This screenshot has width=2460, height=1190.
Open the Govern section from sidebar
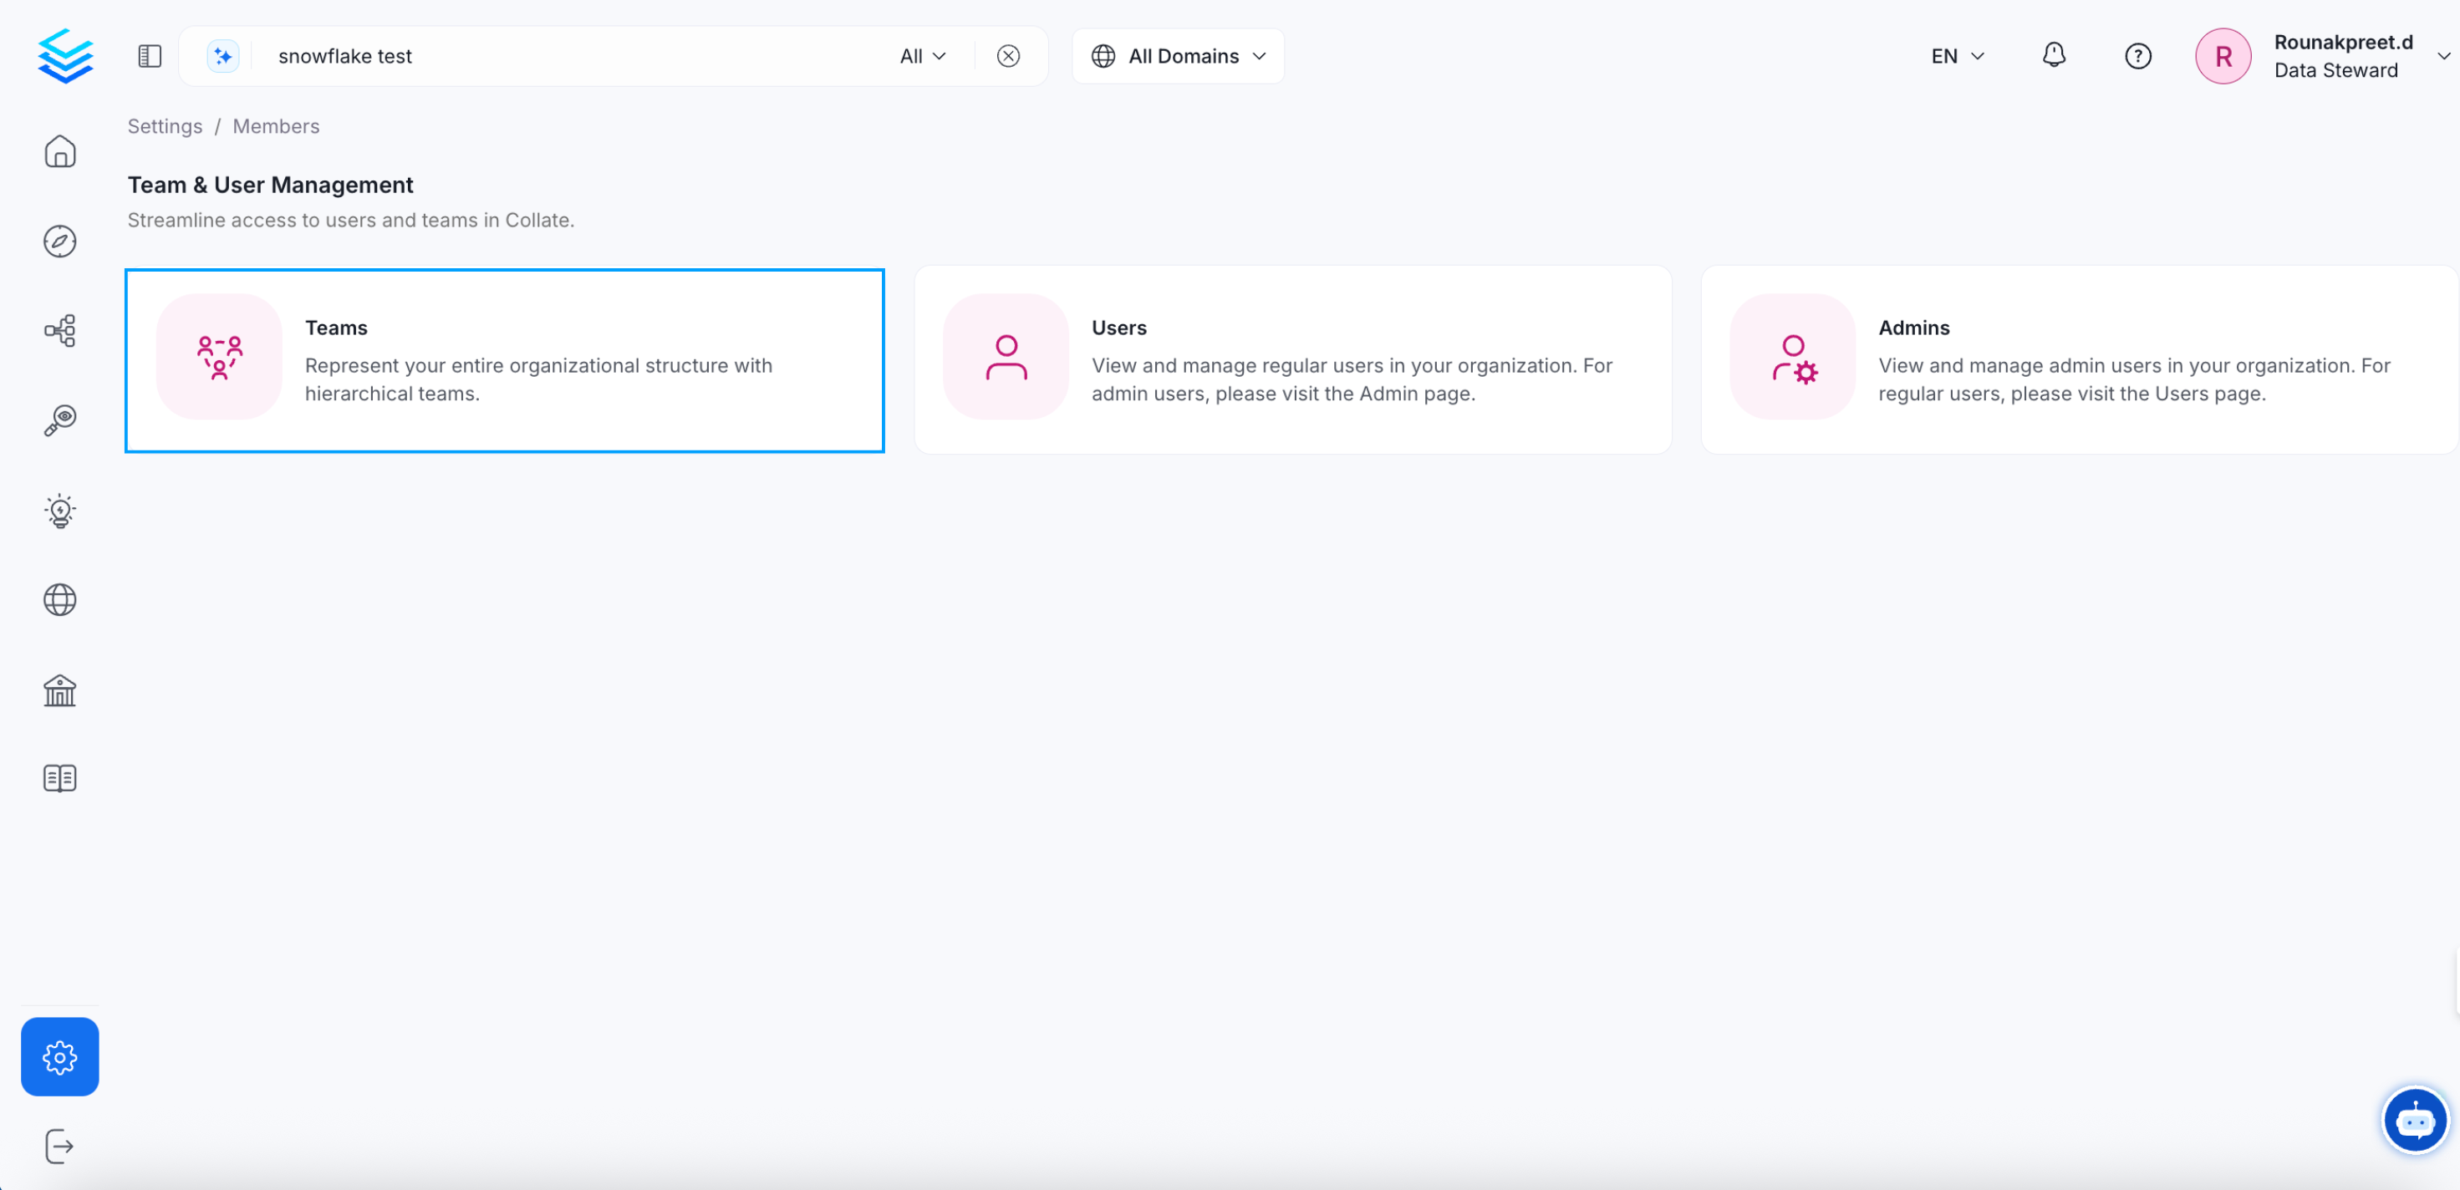click(59, 689)
